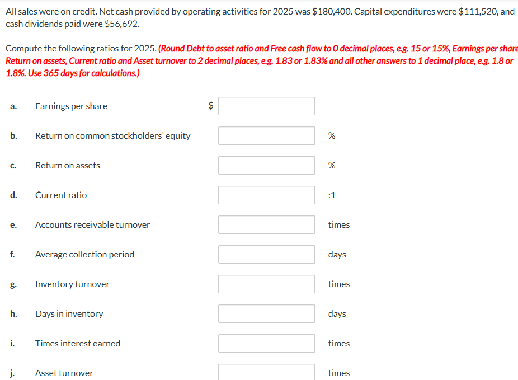Click the Asset turnover input field
The width and height of the screenshot is (518, 380).
[266, 372]
